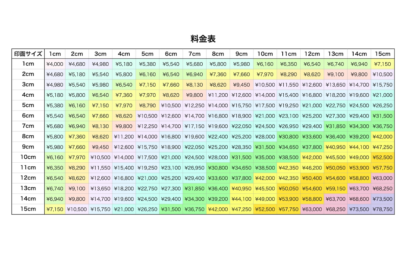412x257 pixels.
Task: Click the 4cm row header
Action: [28, 95]
